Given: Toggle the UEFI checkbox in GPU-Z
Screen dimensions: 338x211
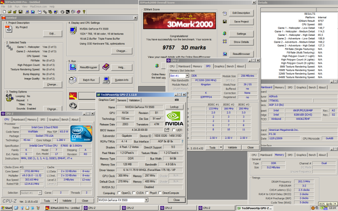Looking at the screenshot, I should tap(174, 130).
